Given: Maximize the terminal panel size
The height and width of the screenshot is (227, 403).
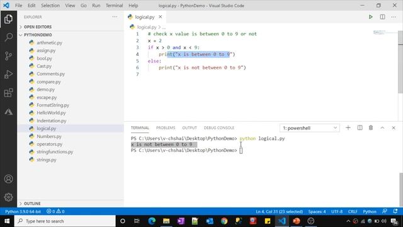Looking at the screenshot, I should [382, 127].
